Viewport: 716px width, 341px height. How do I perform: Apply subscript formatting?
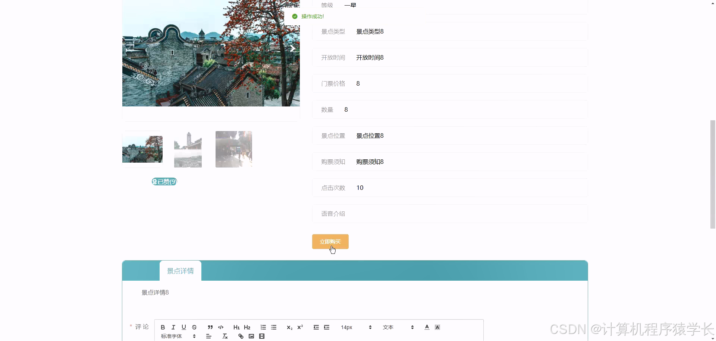(x=289, y=327)
